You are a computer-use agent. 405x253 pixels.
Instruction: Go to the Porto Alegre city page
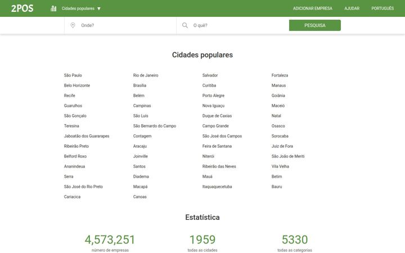point(213,96)
